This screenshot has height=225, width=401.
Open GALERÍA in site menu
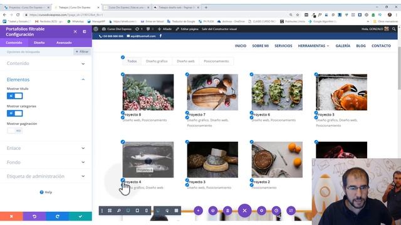point(343,46)
